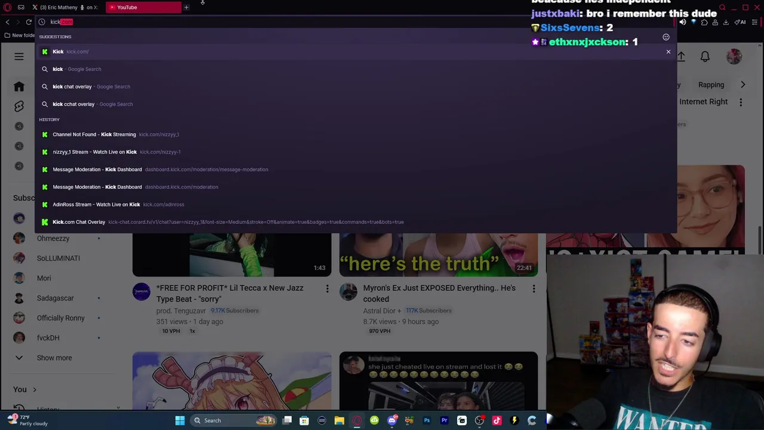This screenshot has height=430, width=764.
Task: Select the Rapping filter chip
Action: pyautogui.click(x=711, y=85)
